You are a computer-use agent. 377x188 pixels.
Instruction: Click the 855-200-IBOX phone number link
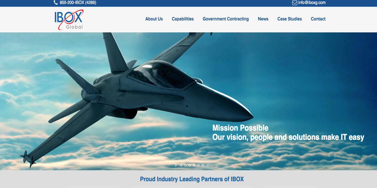pyautogui.click(x=78, y=3)
